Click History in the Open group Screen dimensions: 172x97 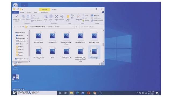click(86, 20)
